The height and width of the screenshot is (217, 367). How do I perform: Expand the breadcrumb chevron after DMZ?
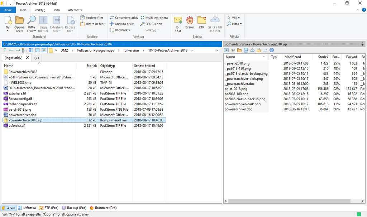(72, 50)
